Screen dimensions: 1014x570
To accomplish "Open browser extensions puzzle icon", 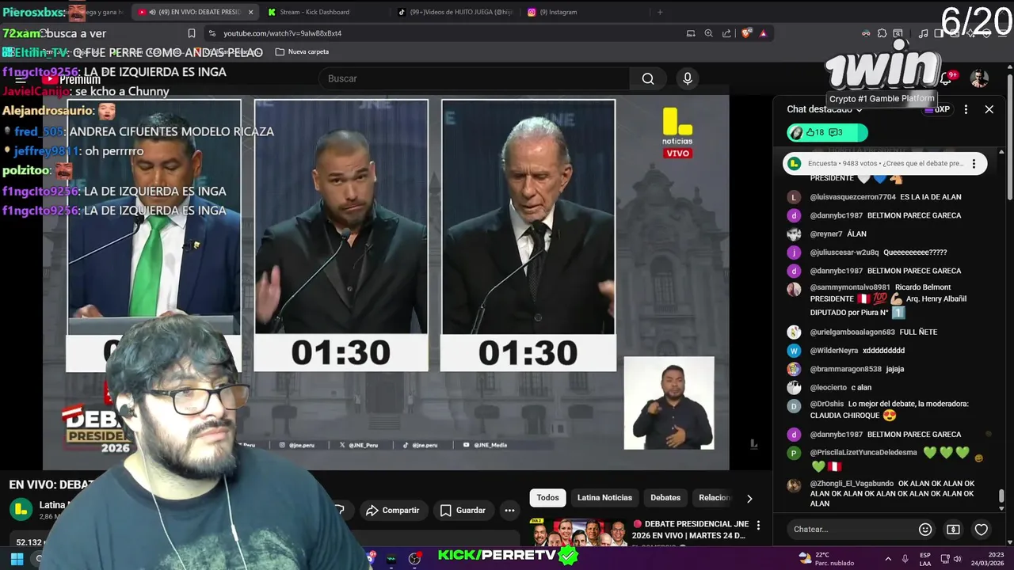I will (x=882, y=33).
